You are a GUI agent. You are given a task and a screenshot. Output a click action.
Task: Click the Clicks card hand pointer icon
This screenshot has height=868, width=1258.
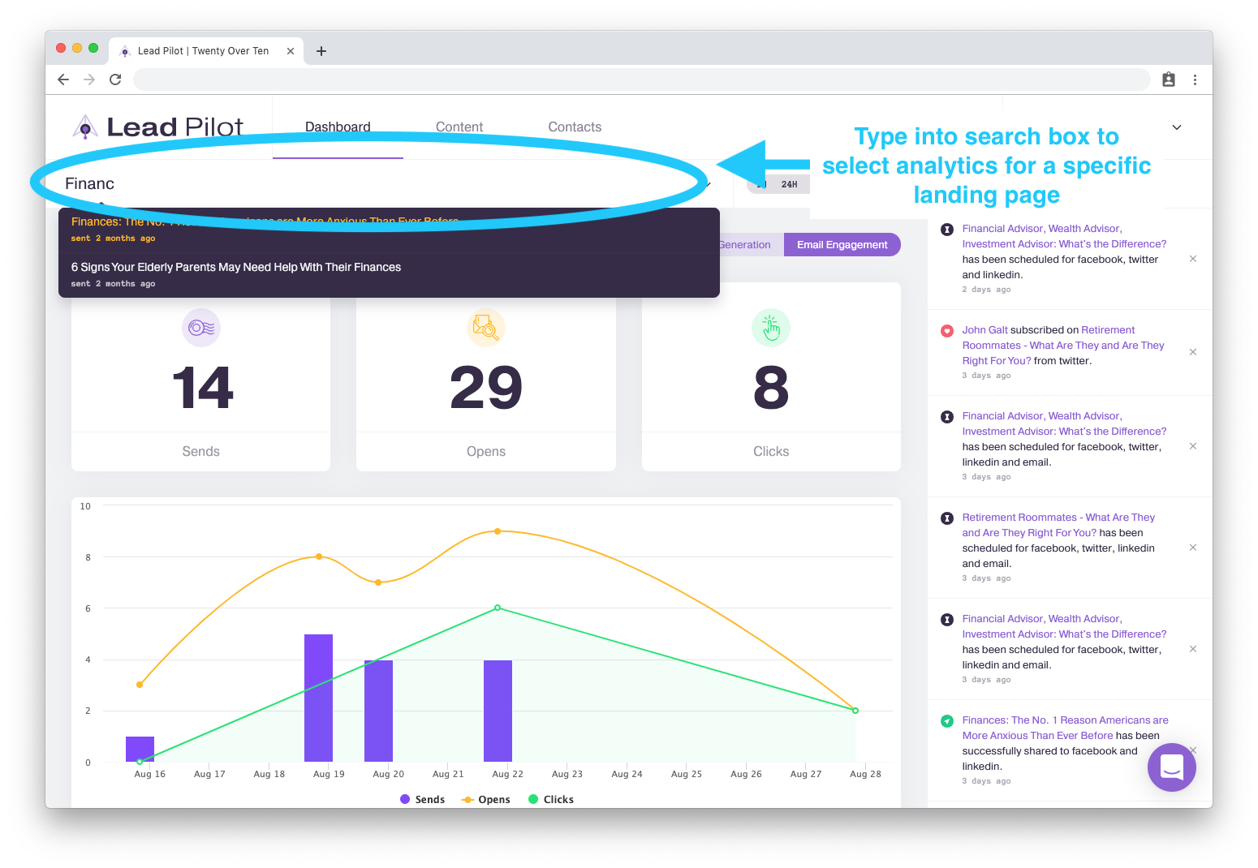(x=771, y=328)
